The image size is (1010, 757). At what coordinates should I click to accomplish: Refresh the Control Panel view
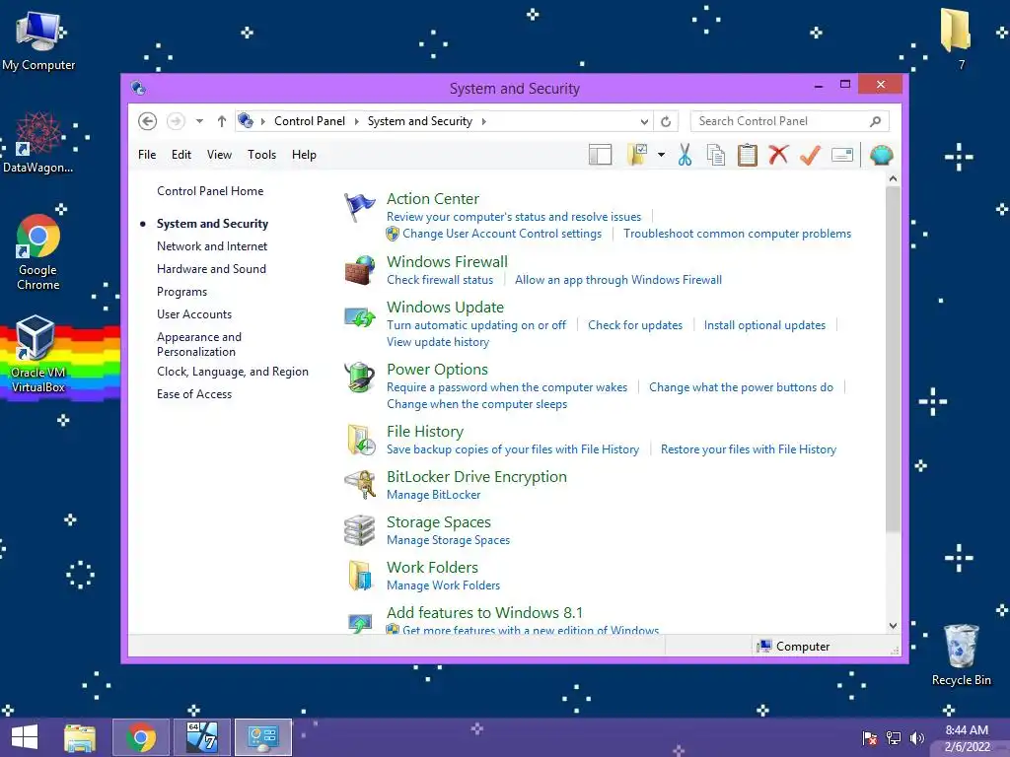click(666, 121)
